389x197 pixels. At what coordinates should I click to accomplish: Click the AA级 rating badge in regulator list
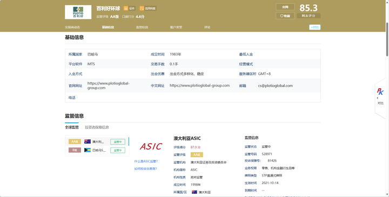75,142
